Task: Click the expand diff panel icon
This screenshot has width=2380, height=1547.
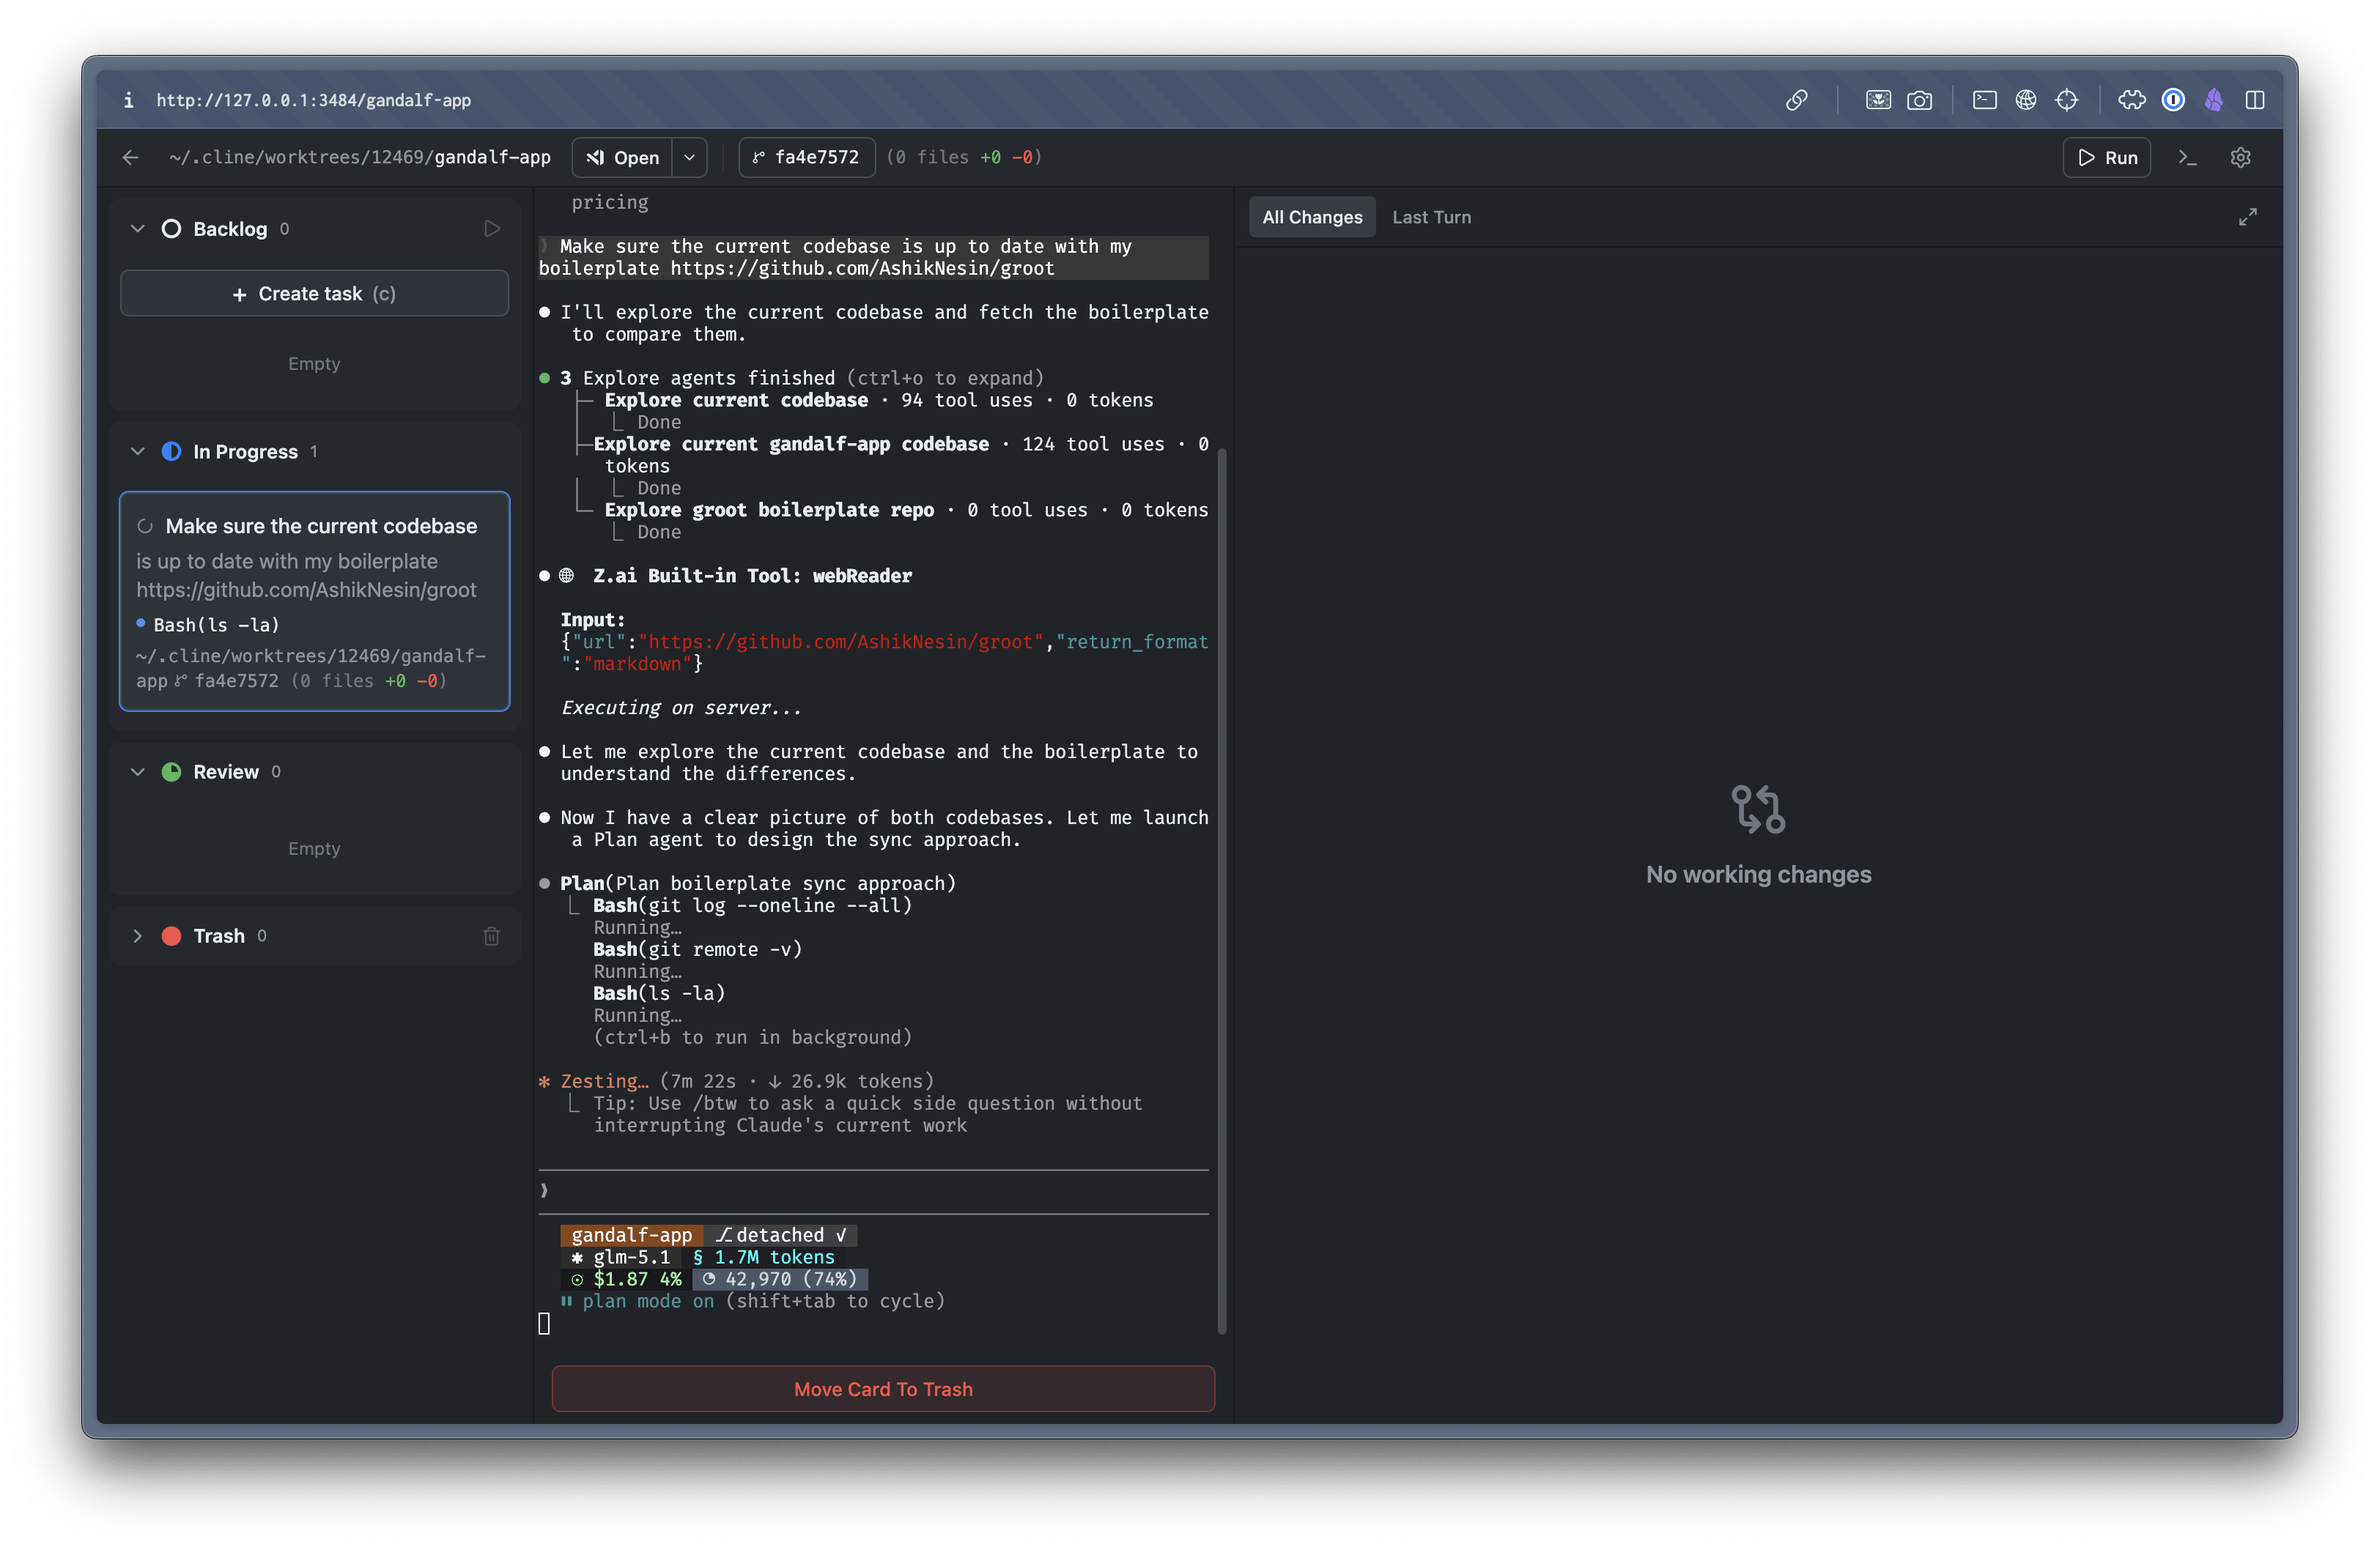Action: tap(2247, 217)
